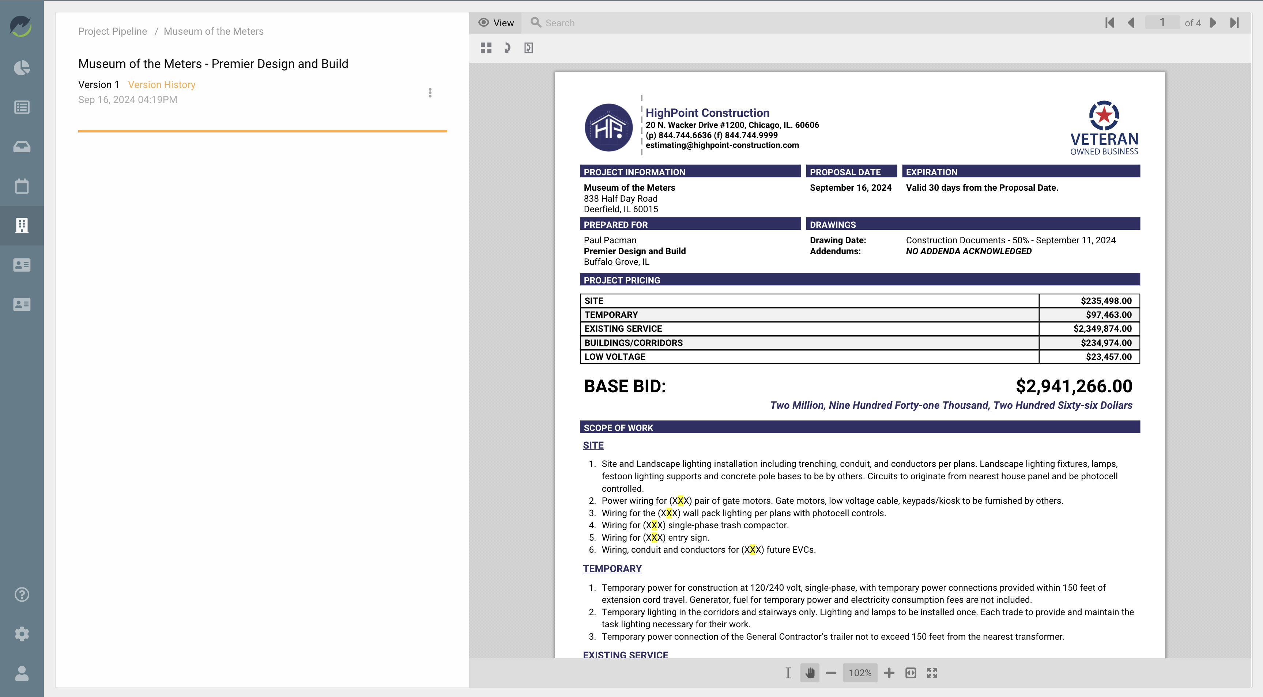Open the dashboard pie chart sidebar icon
This screenshot has height=697, width=1263.
(x=22, y=68)
